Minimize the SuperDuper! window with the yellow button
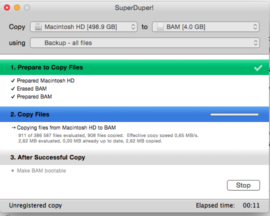The image size is (270, 216). coord(17,7)
